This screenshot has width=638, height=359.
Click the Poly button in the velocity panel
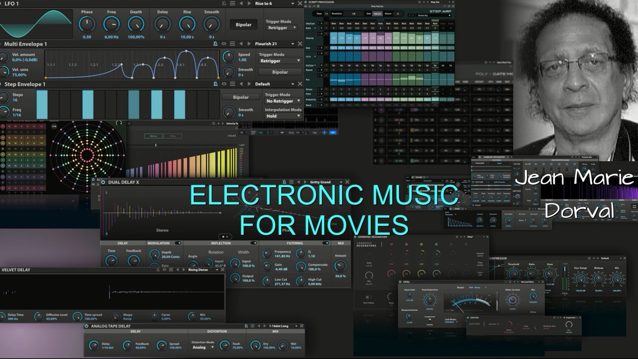[x=173, y=136]
